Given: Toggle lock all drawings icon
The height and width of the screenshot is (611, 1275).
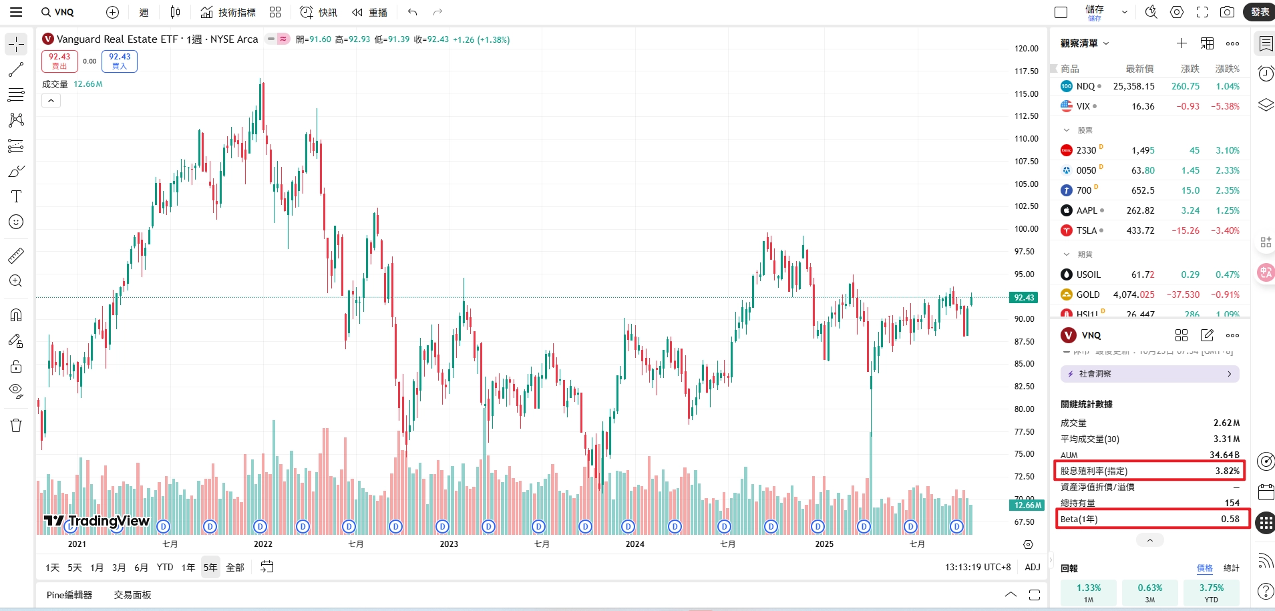Looking at the screenshot, I should click(x=16, y=366).
